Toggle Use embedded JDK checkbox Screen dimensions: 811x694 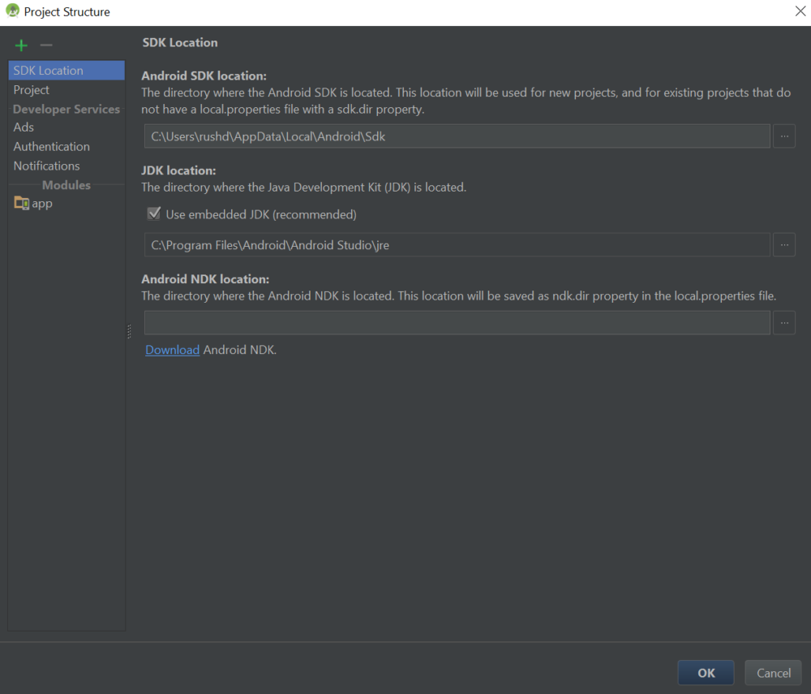(153, 214)
